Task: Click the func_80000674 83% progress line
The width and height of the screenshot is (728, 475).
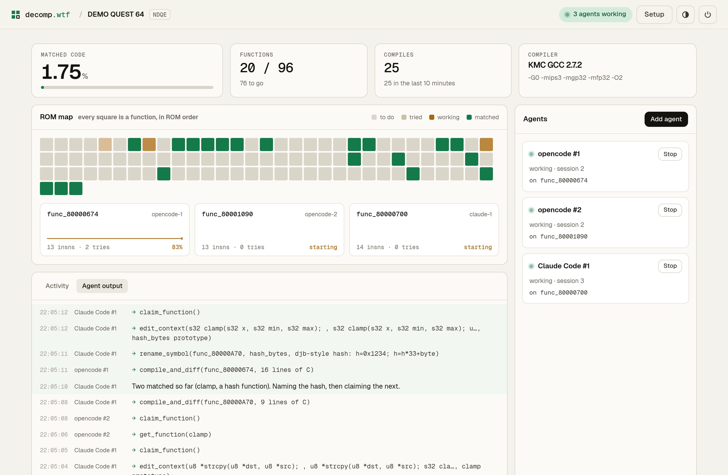Action: (115, 239)
